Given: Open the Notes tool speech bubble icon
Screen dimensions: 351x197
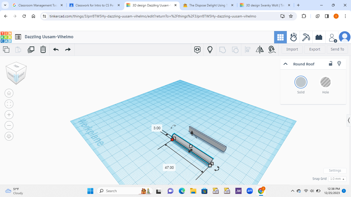Looking at the screenshot, I should [x=197, y=50].
